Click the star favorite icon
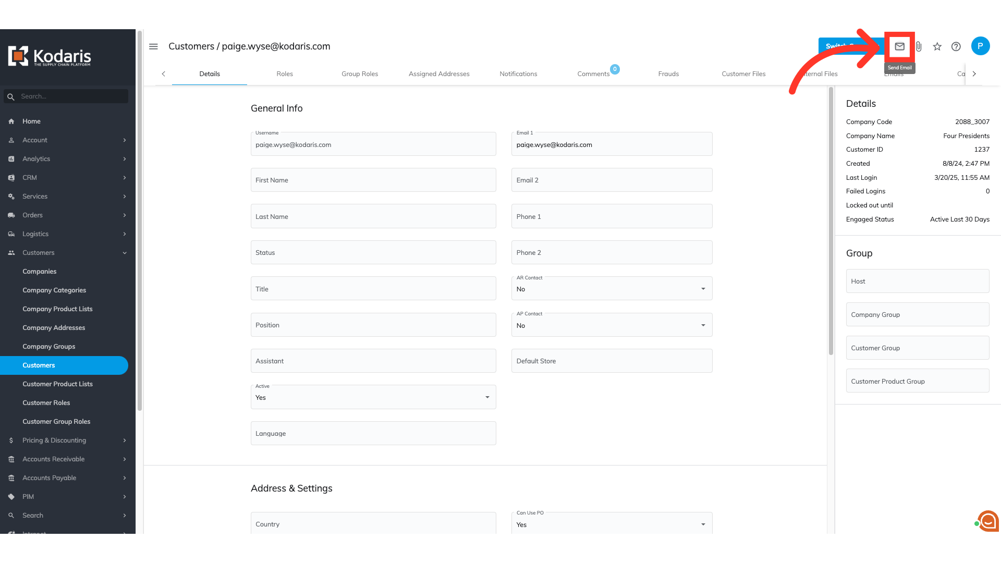This screenshot has height=563, width=1001. 937,47
